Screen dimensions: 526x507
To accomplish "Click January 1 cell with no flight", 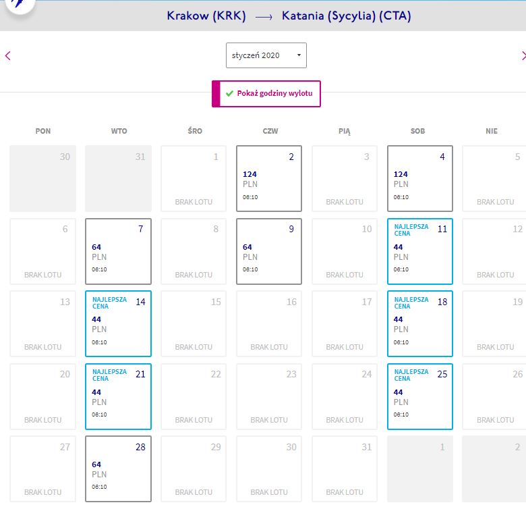I will tap(194, 179).
